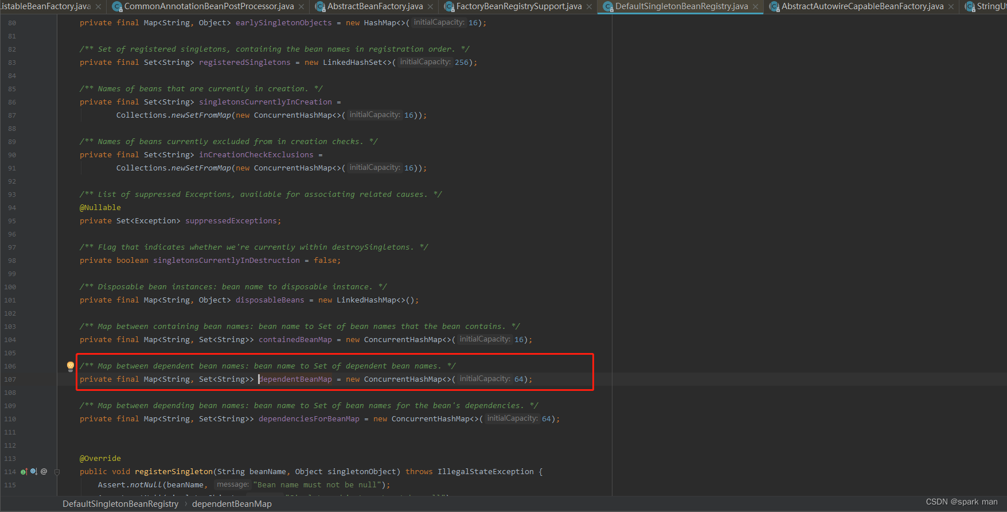Close the leftmost ...istableBeanFactory.java tab
The height and width of the screenshot is (512, 1007).
point(99,7)
